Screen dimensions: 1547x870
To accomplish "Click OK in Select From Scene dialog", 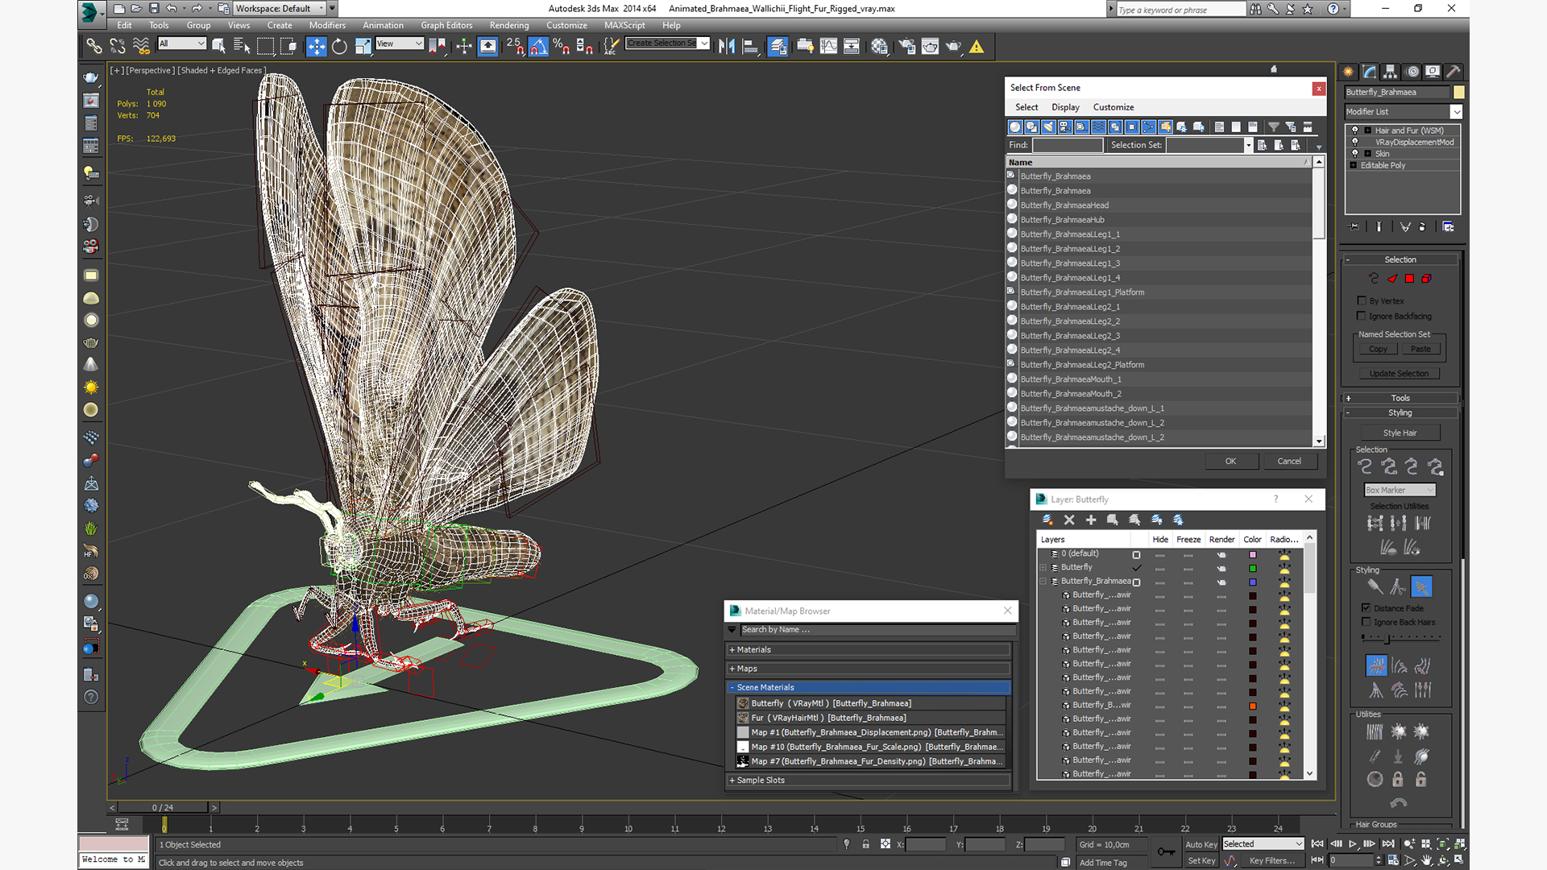I will (x=1231, y=462).
